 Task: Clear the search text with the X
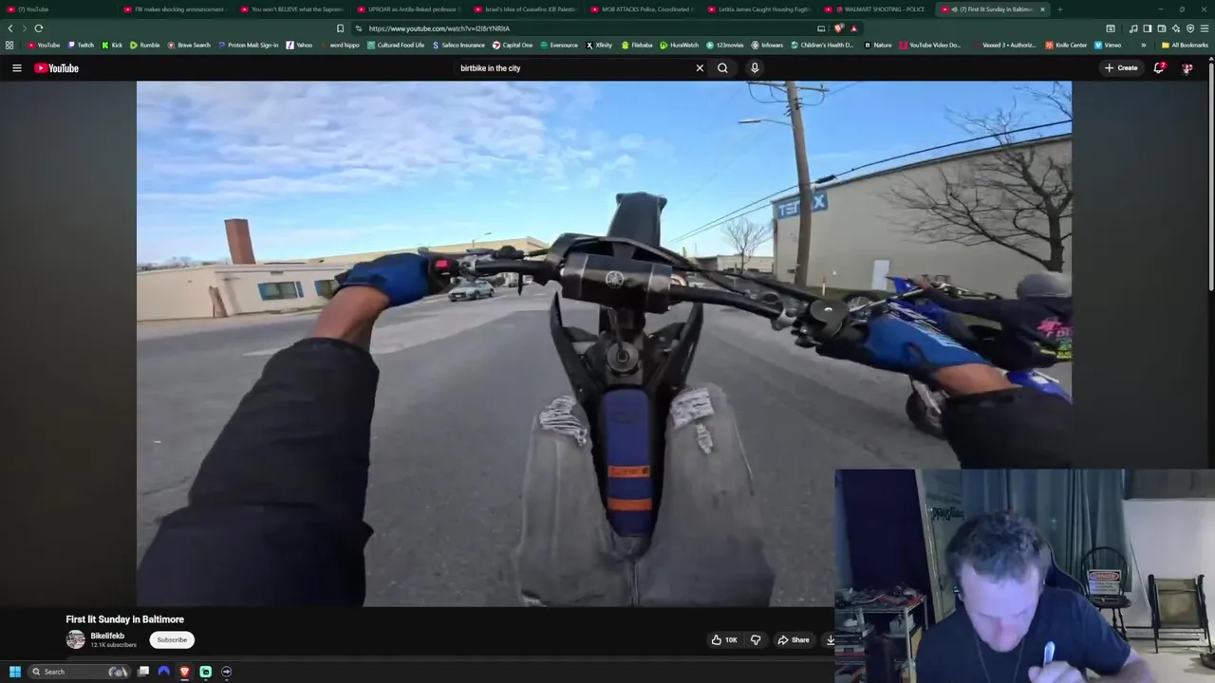click(700, 68)
